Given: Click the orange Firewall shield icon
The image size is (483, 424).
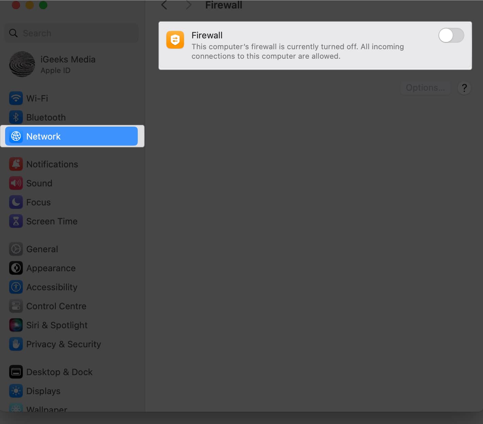Looking at the screenshot, I should [175, 40].
